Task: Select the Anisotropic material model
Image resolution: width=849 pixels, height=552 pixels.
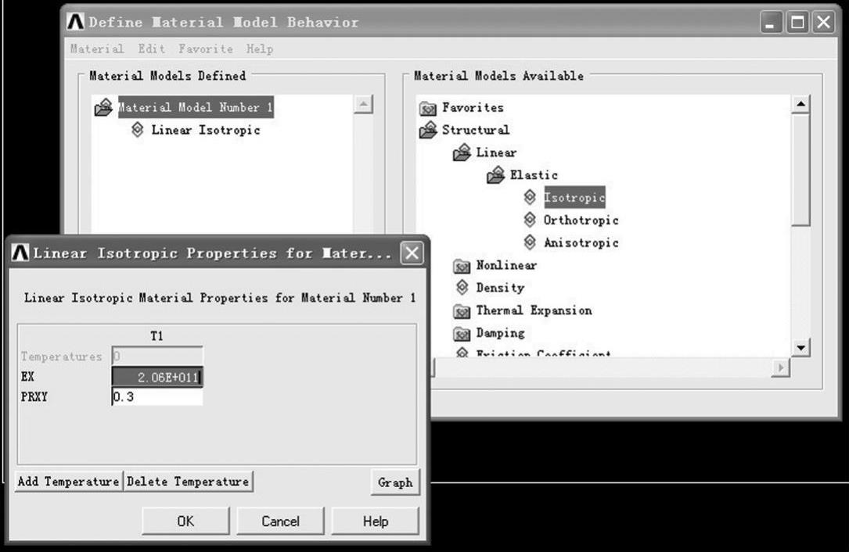Action: click(x=581, y=243)
